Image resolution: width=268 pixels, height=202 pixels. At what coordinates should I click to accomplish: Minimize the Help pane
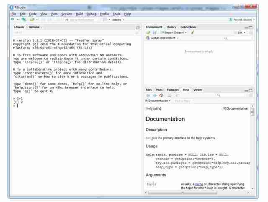pyautogui.click(x=246, y=90)
